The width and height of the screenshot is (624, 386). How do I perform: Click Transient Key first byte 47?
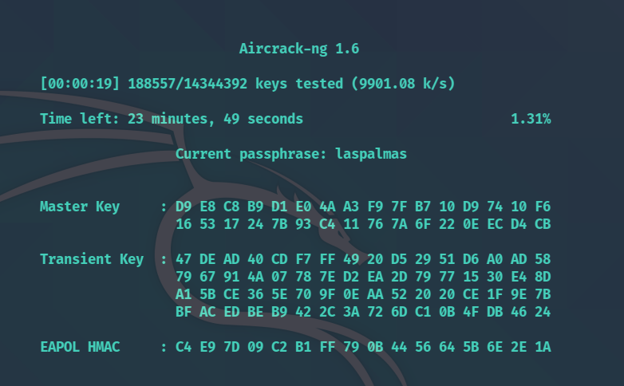click(184, 259)
